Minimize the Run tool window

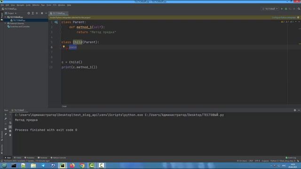click(x=299, y=110)
